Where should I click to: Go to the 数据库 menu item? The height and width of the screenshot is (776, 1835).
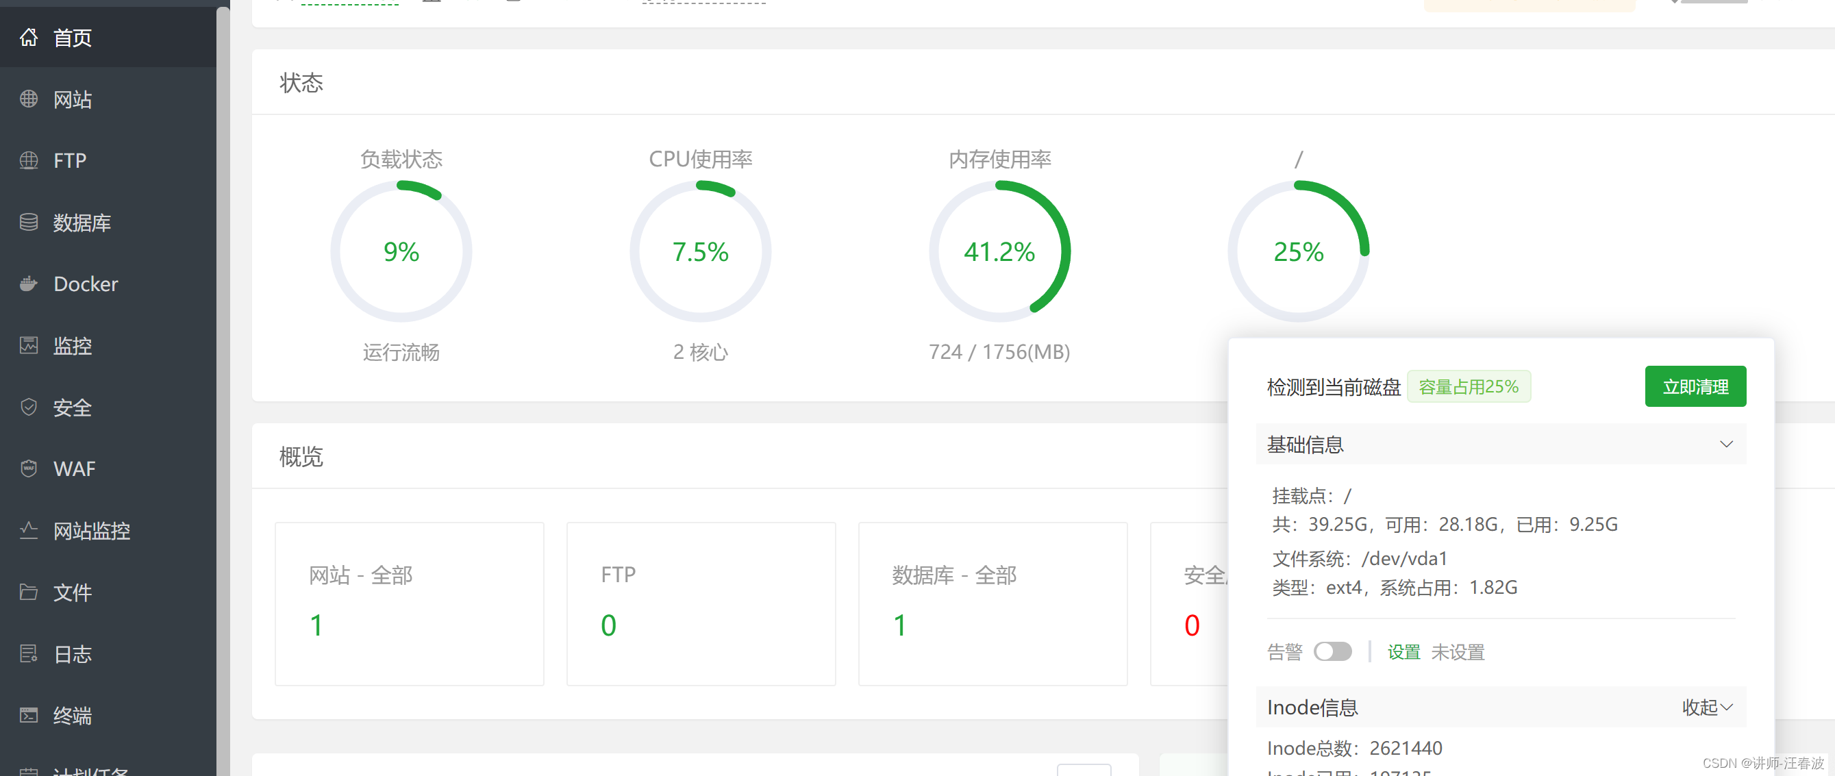click(x=108, y=223)
